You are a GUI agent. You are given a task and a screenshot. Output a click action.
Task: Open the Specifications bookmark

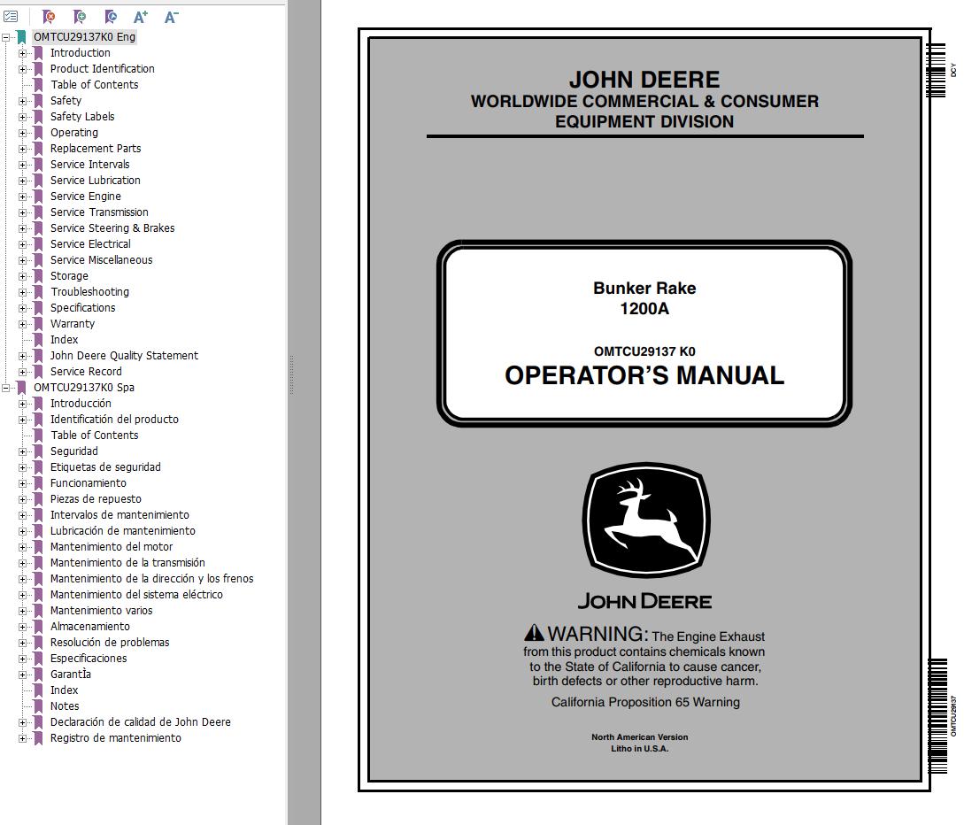pos(82,308)
